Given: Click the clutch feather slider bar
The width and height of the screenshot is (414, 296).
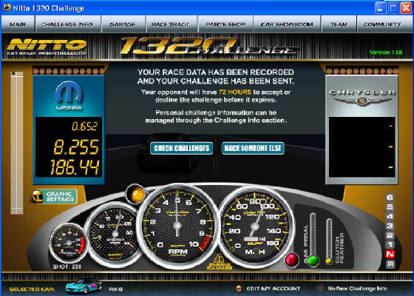Looking at the screenshot, I should click(x=329, y=238).
